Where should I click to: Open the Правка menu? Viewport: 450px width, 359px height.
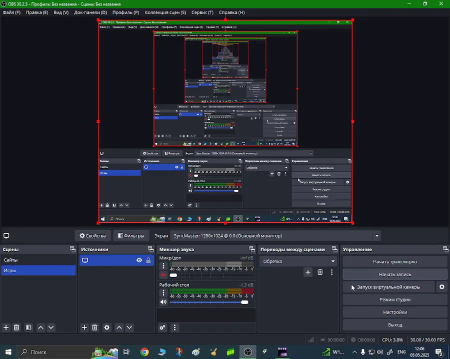pyautogui.click(x=37, y=12)
